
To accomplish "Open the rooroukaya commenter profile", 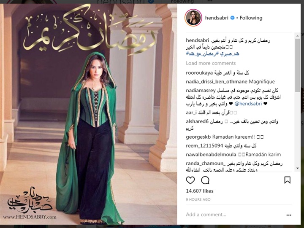I will [199, 73].
